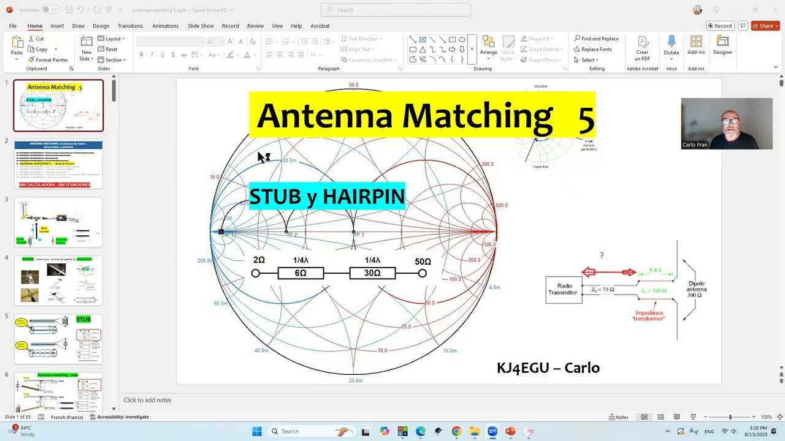Toggle strikethrough formatting
Screen dimensions: 785x441
point(183,55)
